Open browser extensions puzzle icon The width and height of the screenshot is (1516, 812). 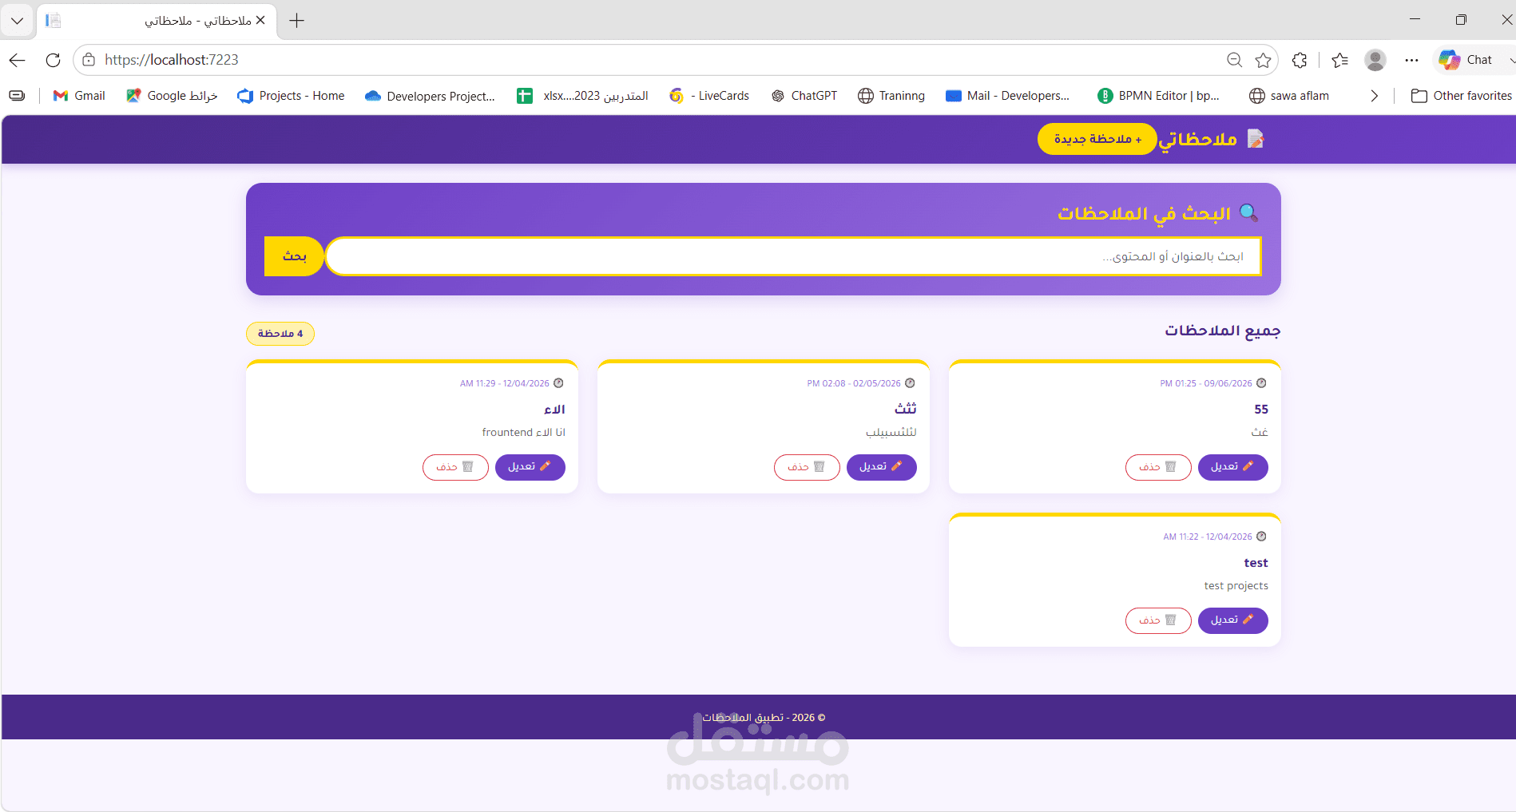(1300, 60)
